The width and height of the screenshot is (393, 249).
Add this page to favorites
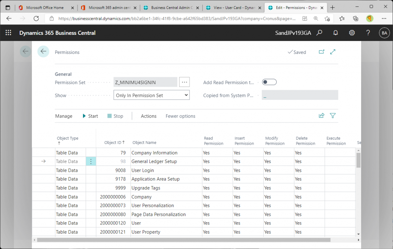327,18
